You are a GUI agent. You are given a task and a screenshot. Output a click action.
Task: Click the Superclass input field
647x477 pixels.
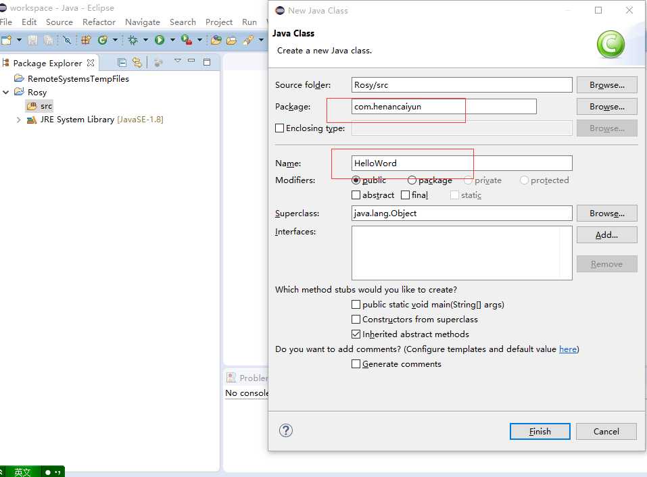click(462, 213)
